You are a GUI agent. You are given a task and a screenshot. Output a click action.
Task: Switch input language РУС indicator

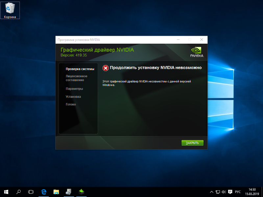[238, 192]
